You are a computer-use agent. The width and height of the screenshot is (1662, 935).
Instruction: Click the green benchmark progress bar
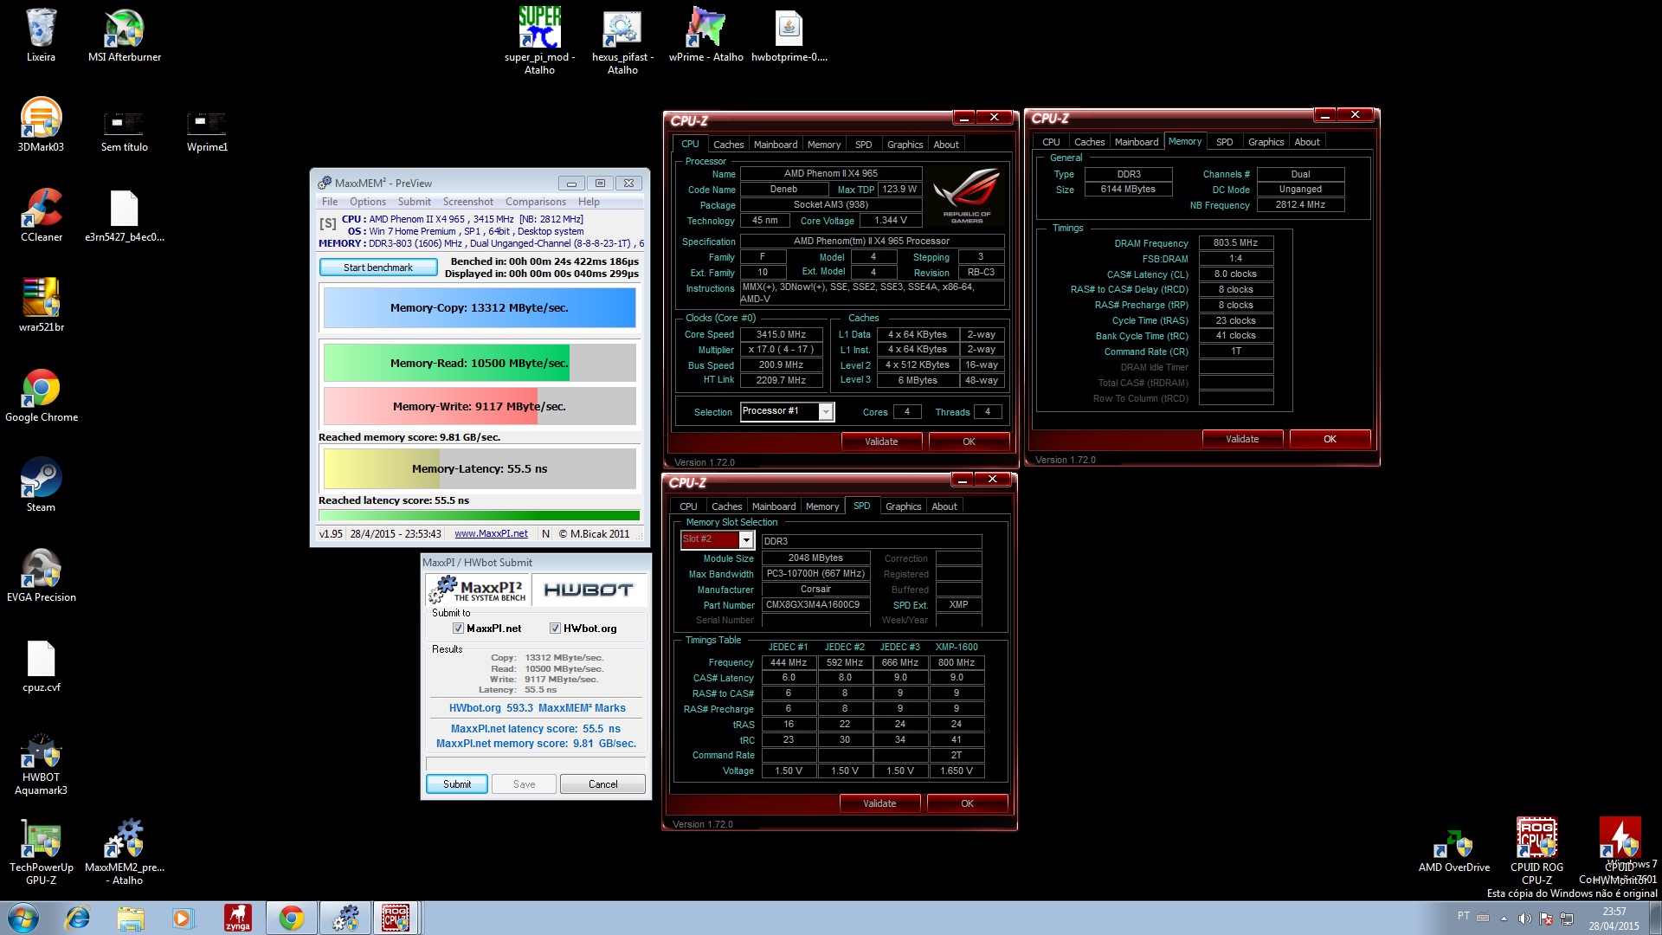(x=480, y=515)
